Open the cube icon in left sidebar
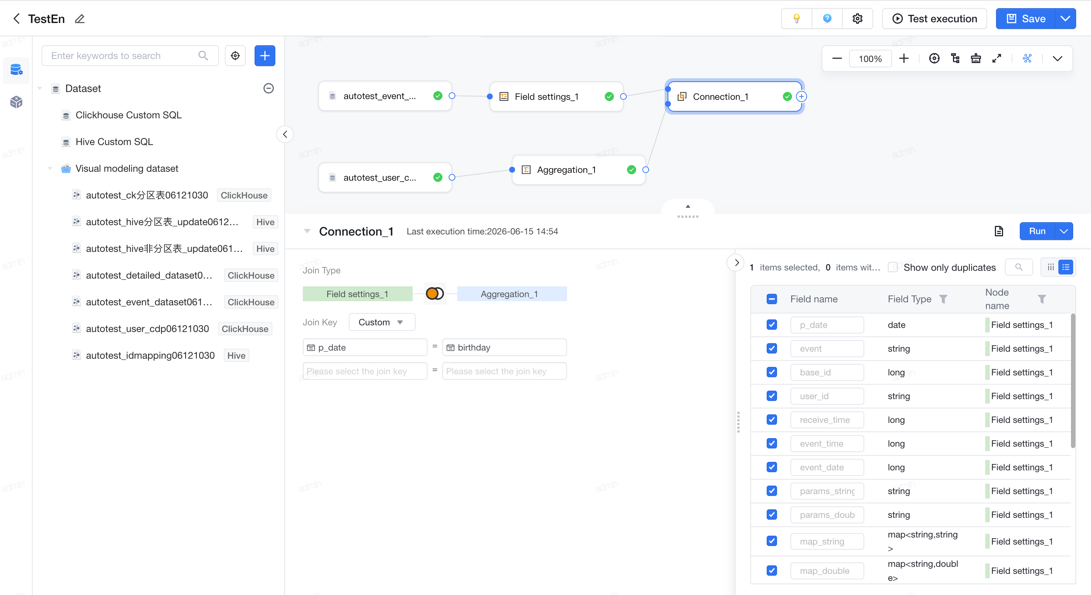Screen dimensions: 1091x595 [16, 102]
